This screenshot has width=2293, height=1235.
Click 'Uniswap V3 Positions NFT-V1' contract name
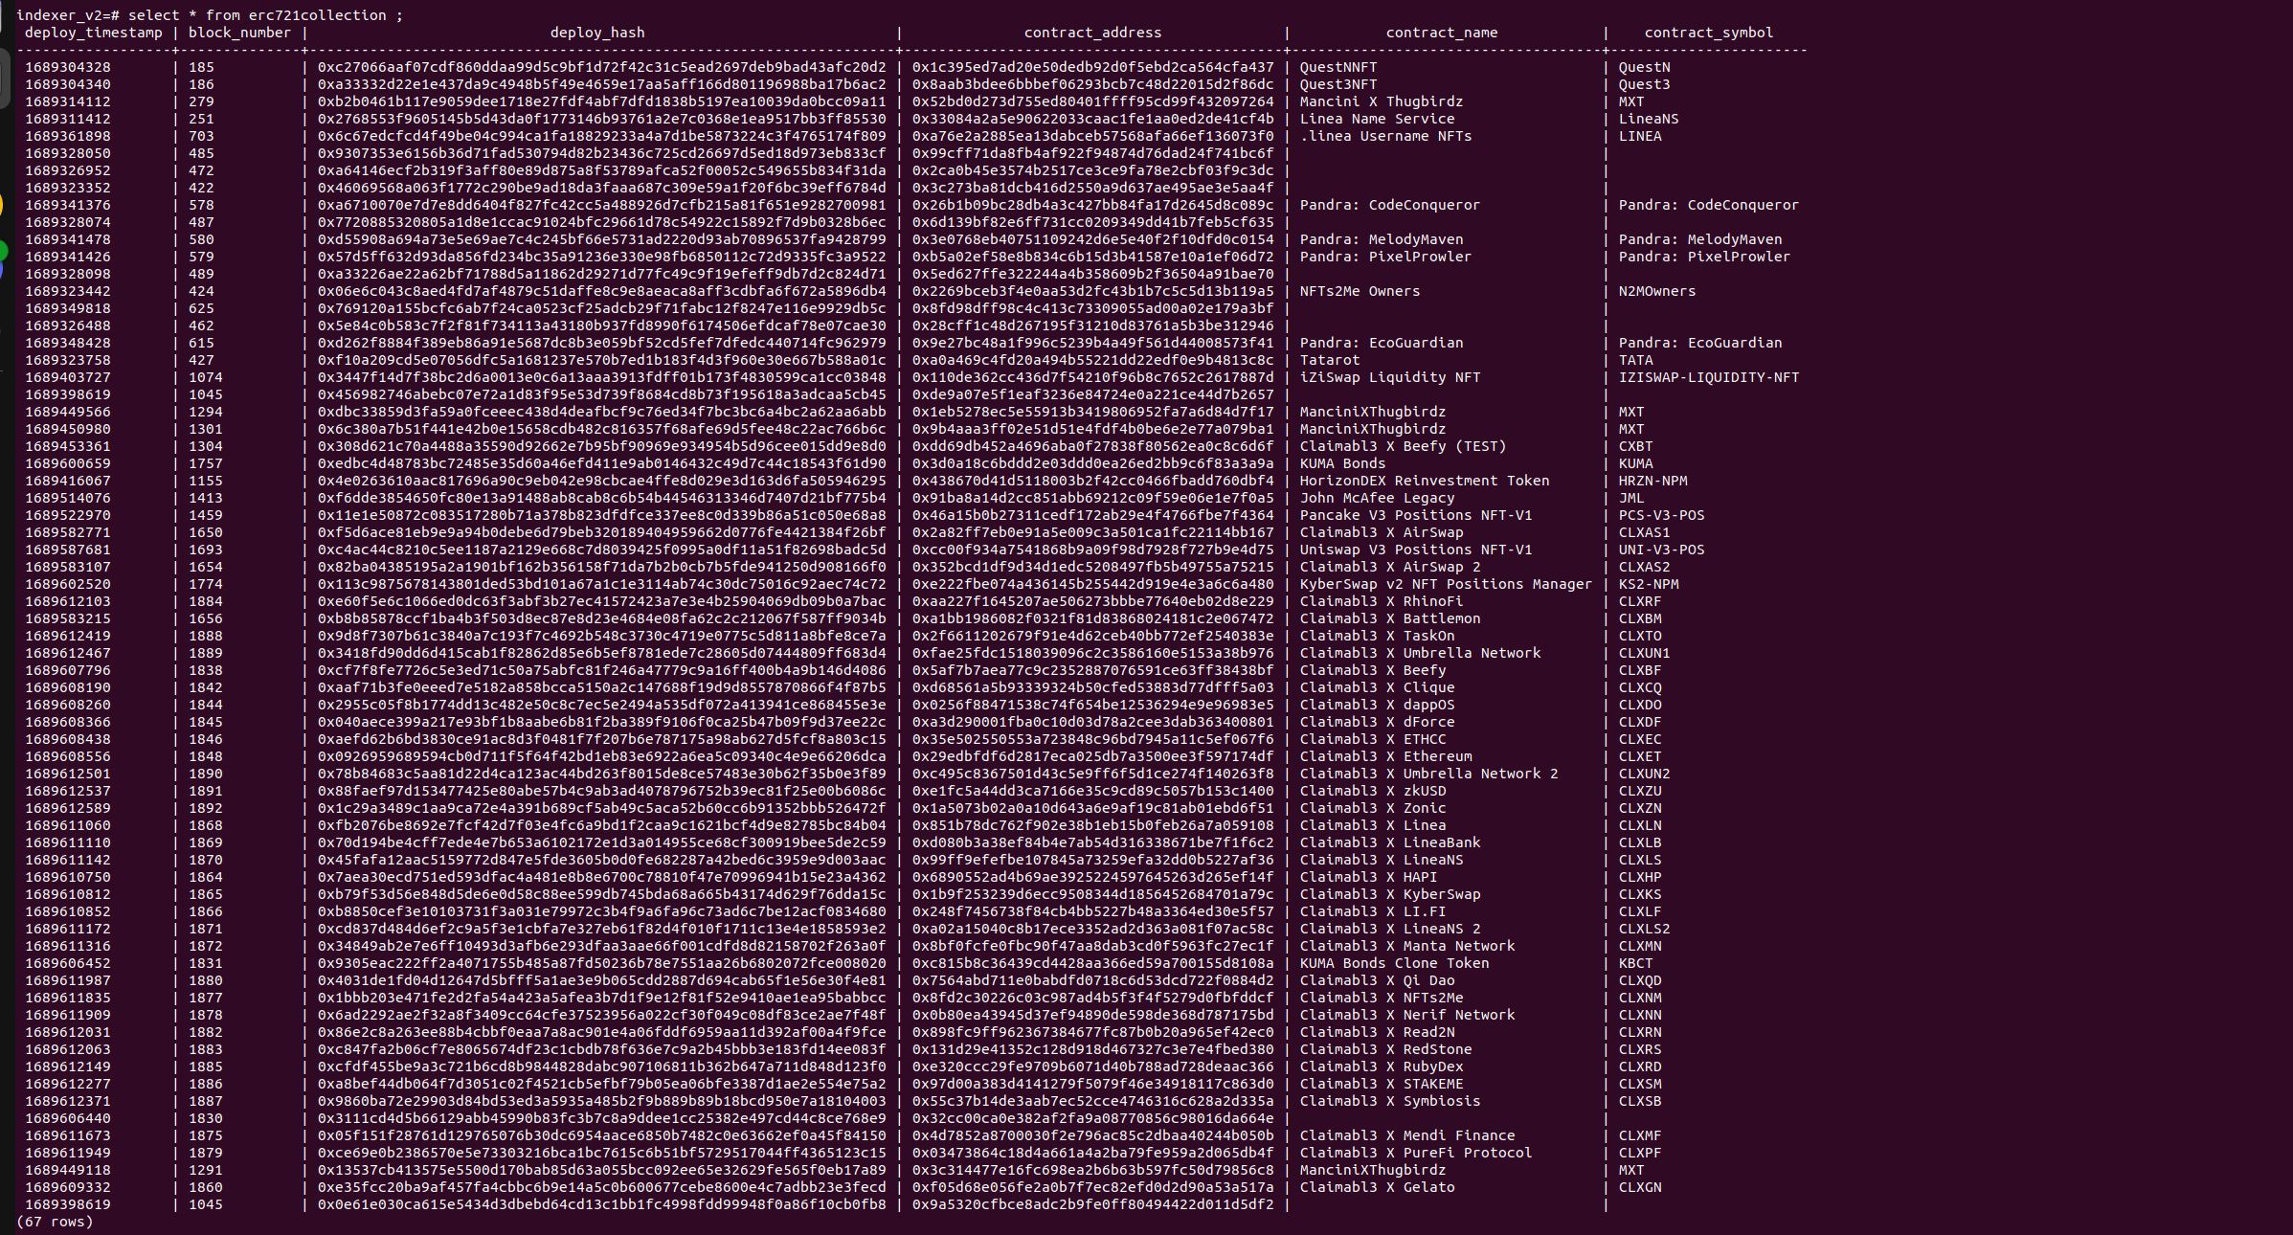pos(1416,550)
